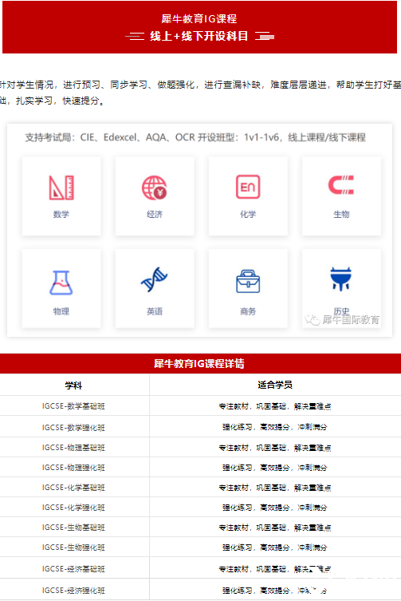
Task: Select the globe yen icon for 经济
Action: [155, 188]
